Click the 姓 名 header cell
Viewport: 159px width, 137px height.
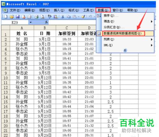click(22, 34)
